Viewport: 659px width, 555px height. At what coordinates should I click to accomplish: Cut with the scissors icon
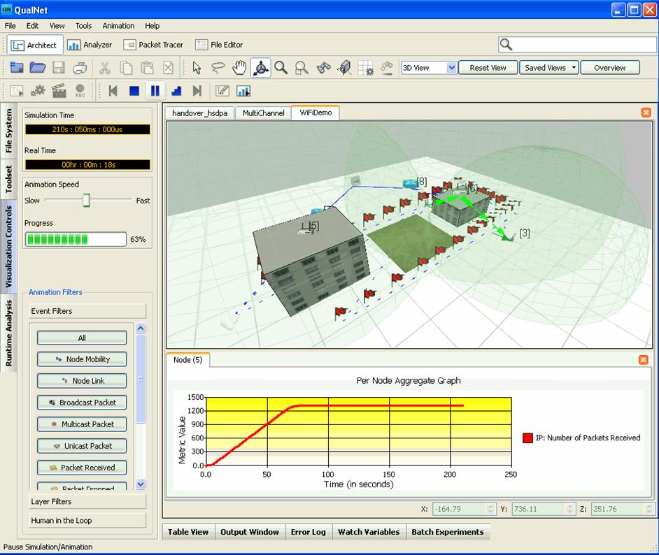105,68
